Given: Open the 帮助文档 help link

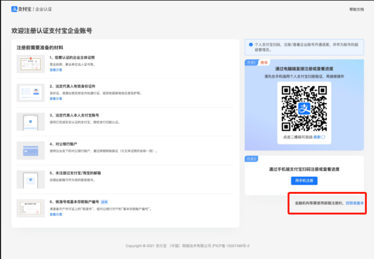Looking at the screenshot, I should 357,9.
